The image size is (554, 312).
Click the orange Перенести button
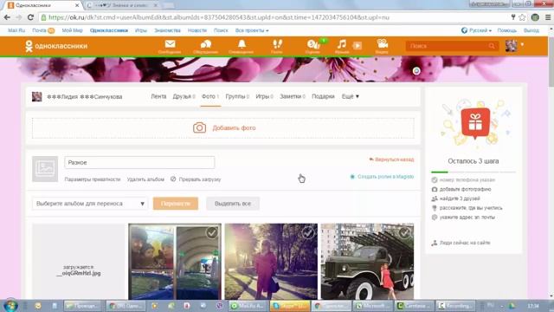coord(176,204)
